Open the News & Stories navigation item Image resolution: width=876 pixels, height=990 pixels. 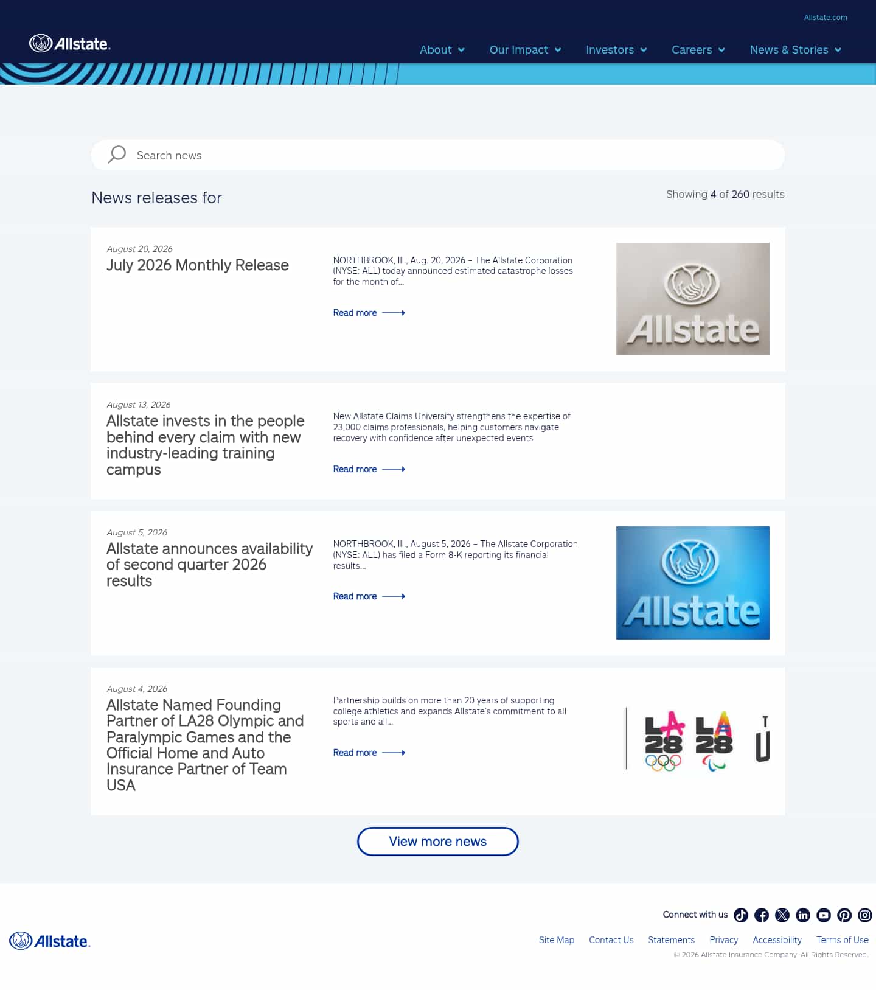tap(789, 50)
